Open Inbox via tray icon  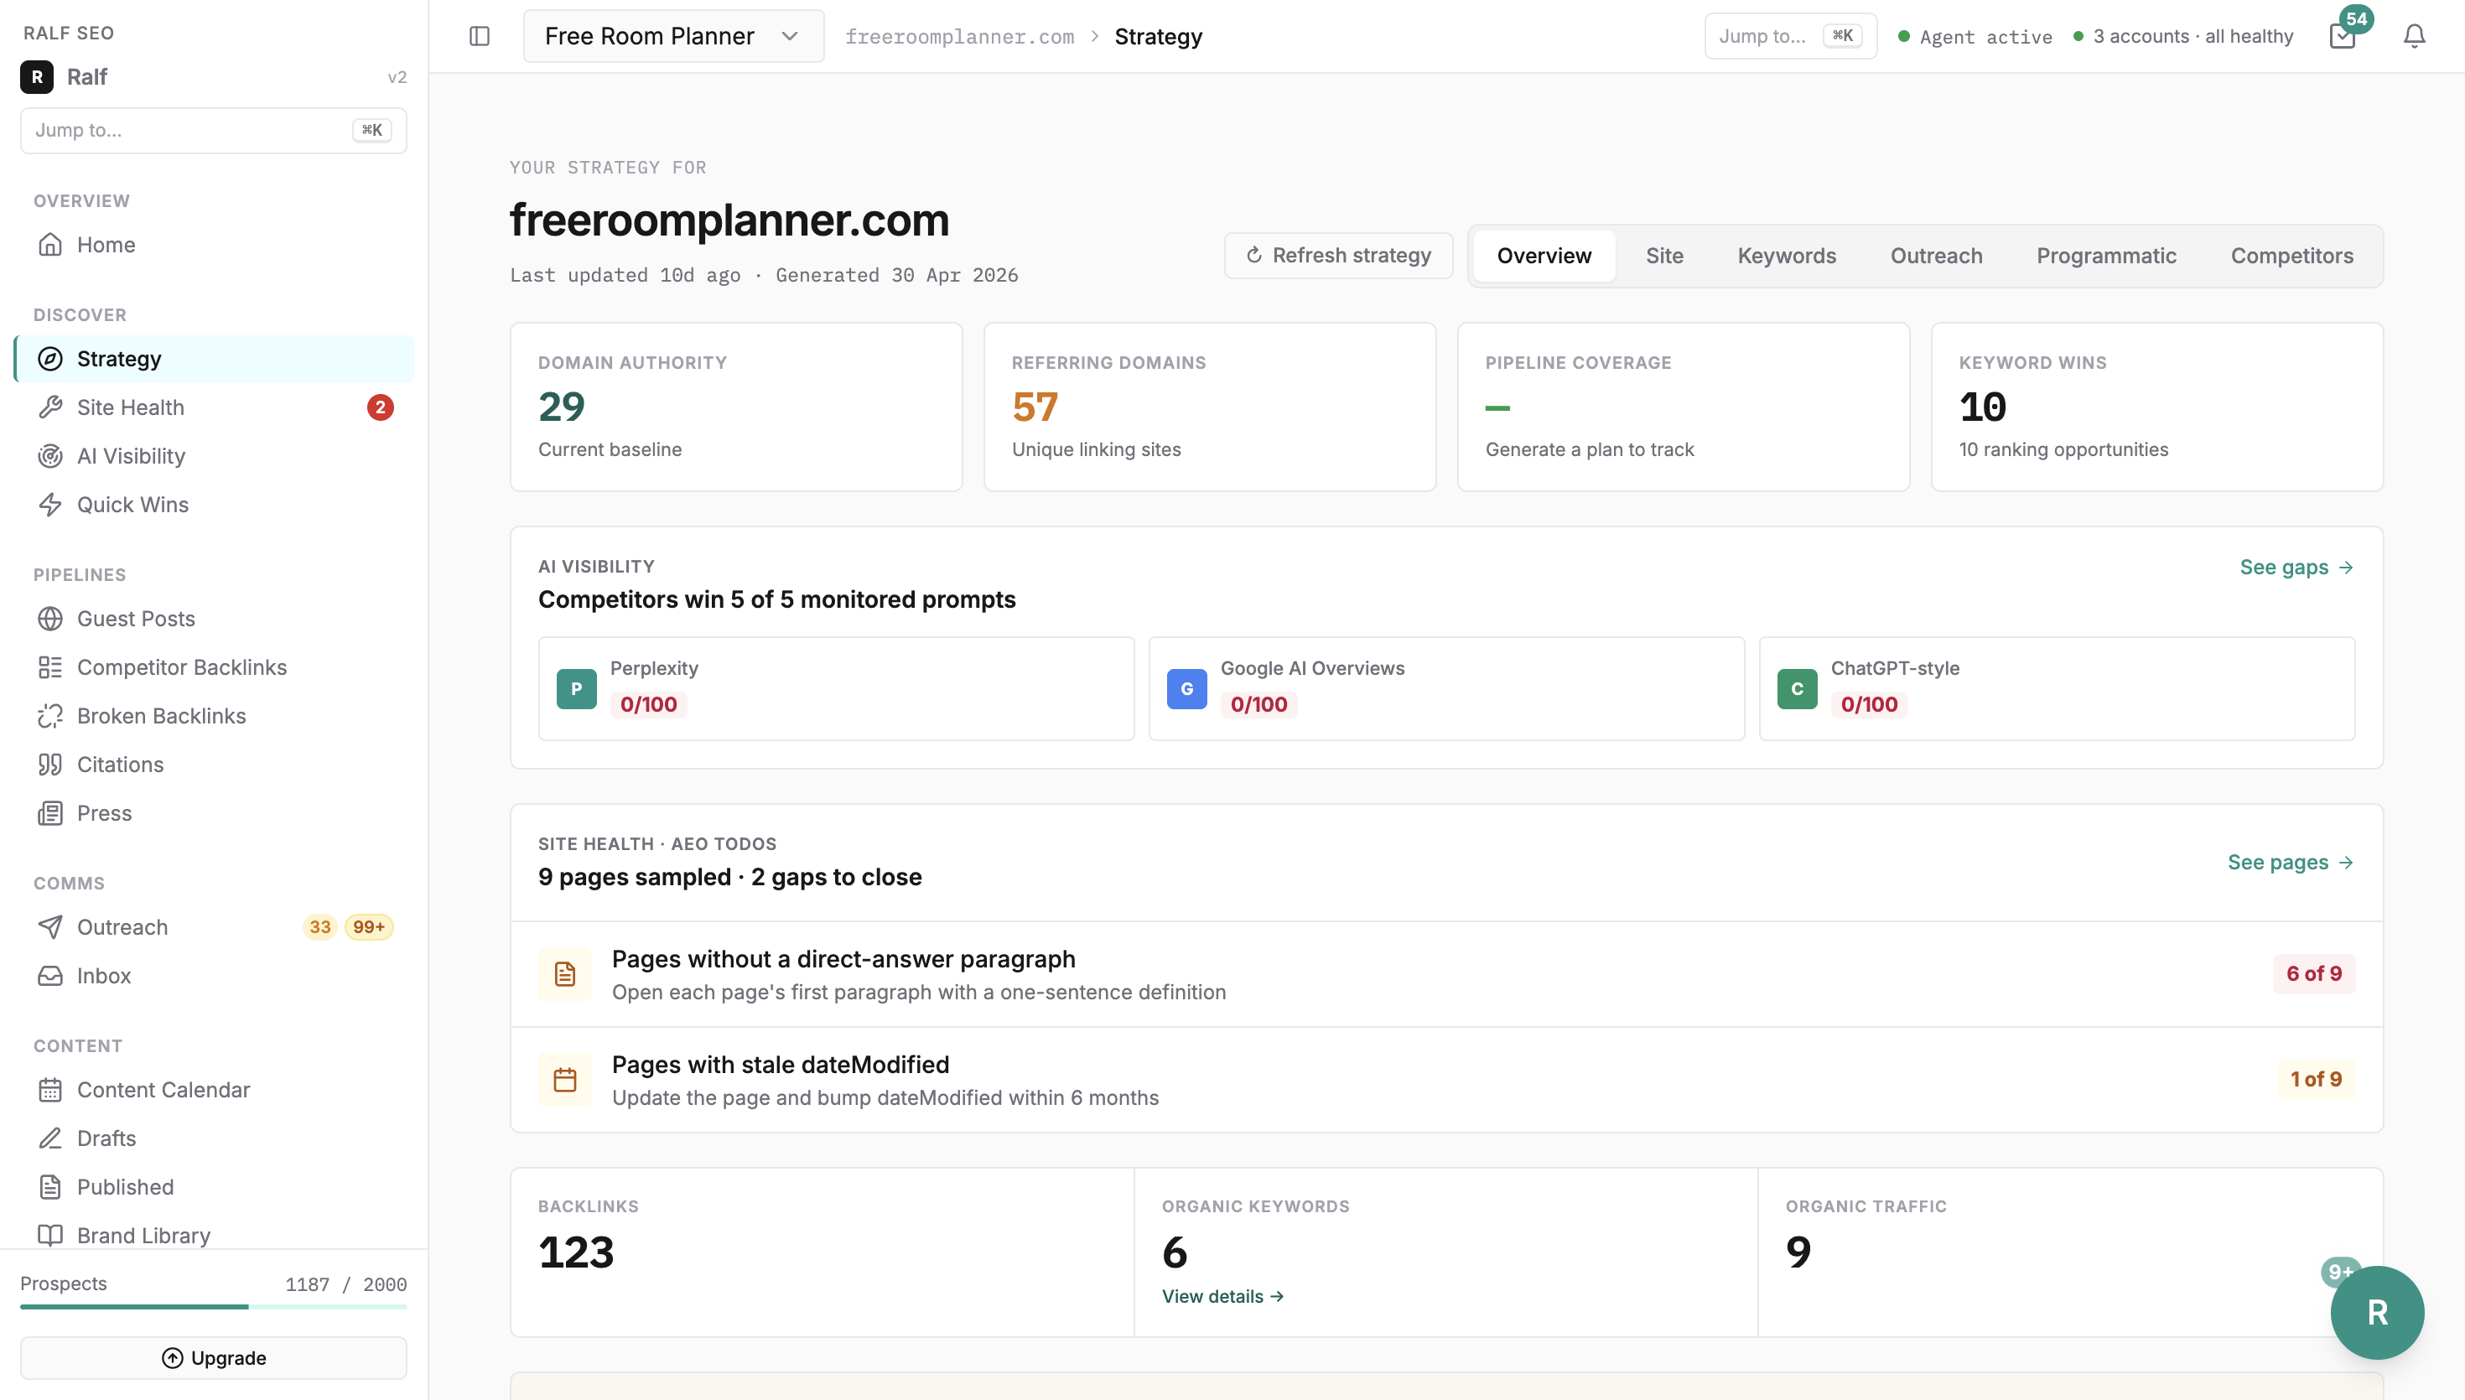click(x=50, y=975)
